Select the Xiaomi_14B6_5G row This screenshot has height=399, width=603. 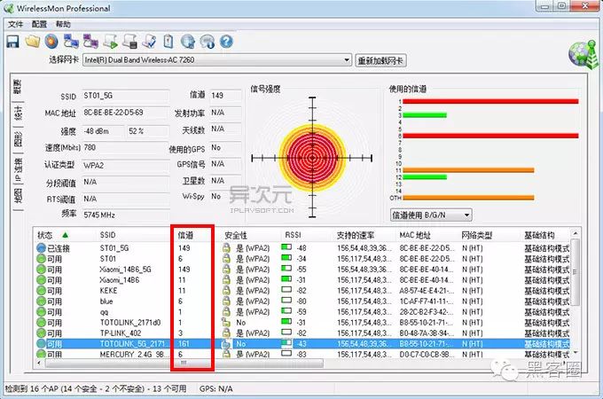(x=303, y=269)
